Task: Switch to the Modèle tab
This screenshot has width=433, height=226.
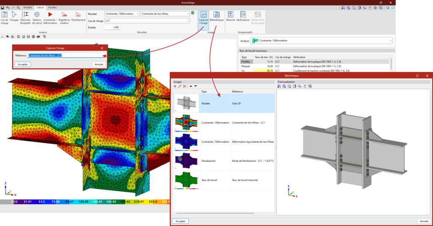Action: pos(27,8)
